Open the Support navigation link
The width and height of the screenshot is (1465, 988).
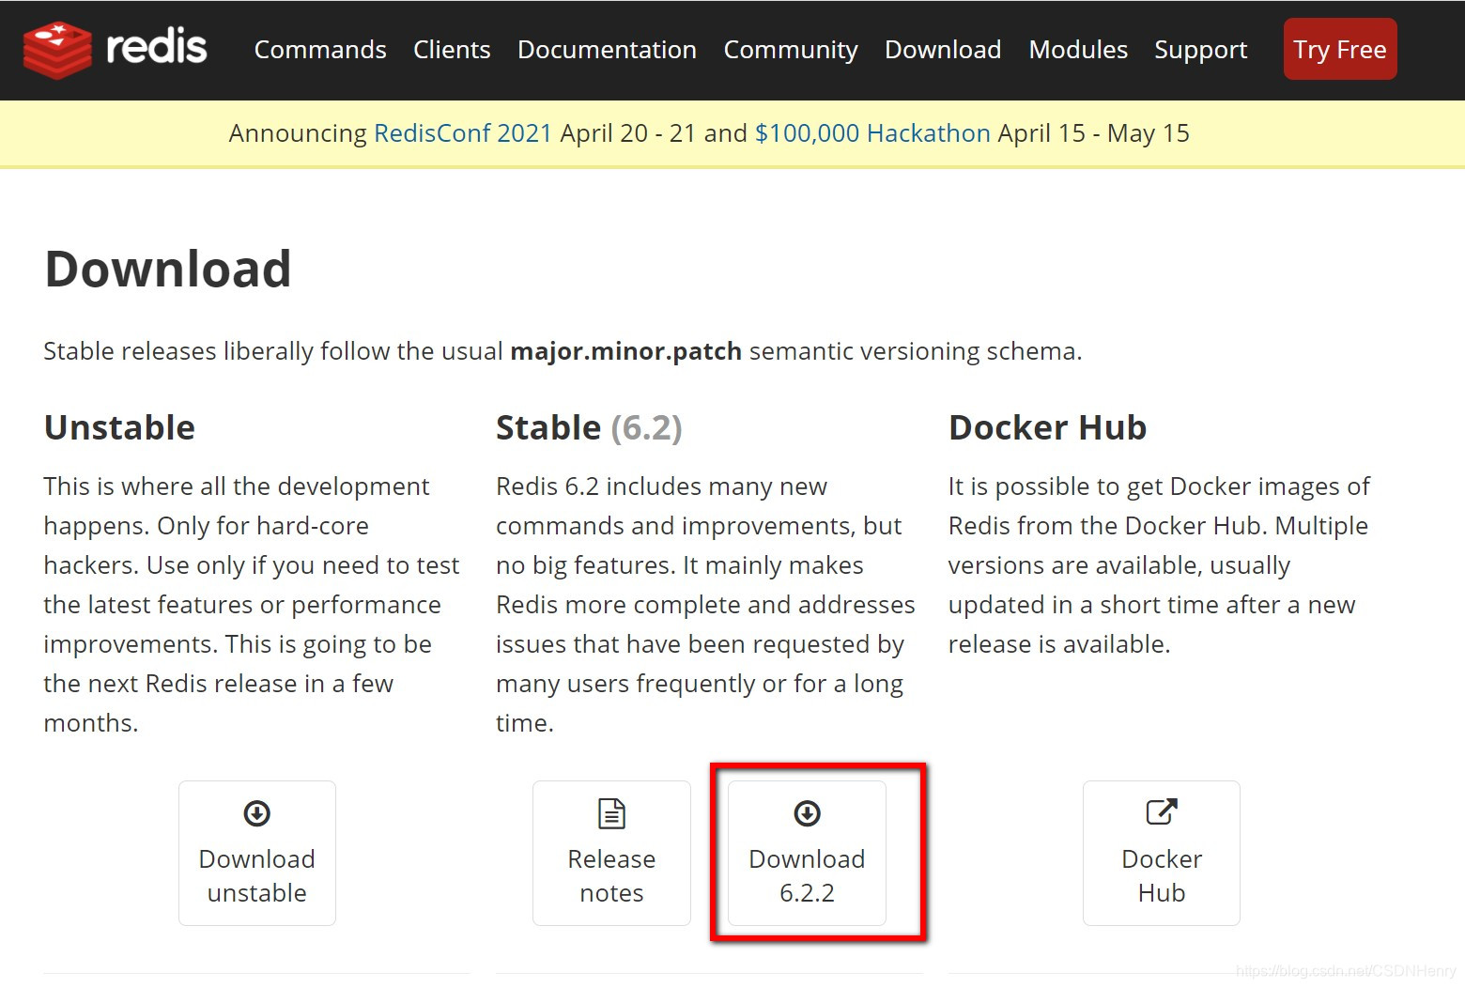1200,50
